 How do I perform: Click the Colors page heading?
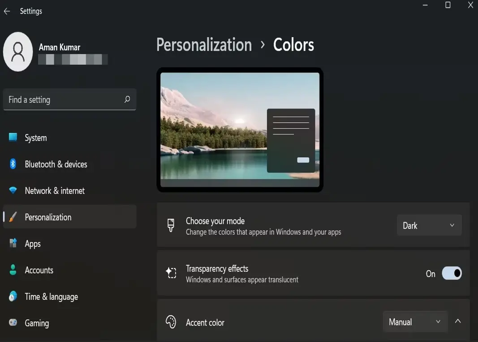coord(293,45)
